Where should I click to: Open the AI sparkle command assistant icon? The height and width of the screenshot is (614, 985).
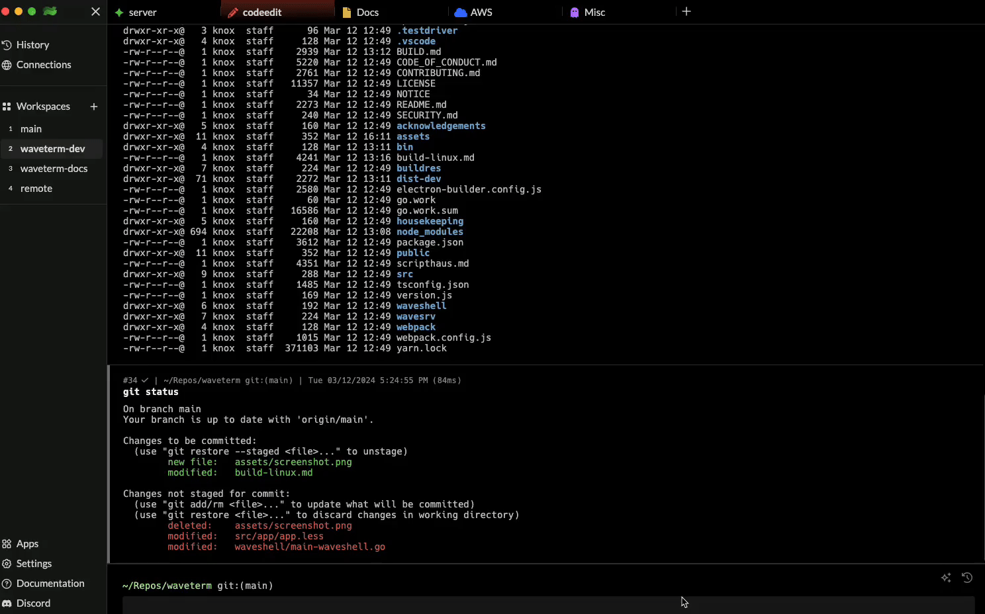pyautogui.click(x=946, y=578)
